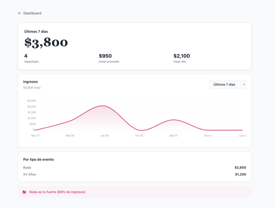Select the "Últimos 7 días" summary card heading
The width and height of the screenshot is (275, 208).
click(x=36, y=32)
